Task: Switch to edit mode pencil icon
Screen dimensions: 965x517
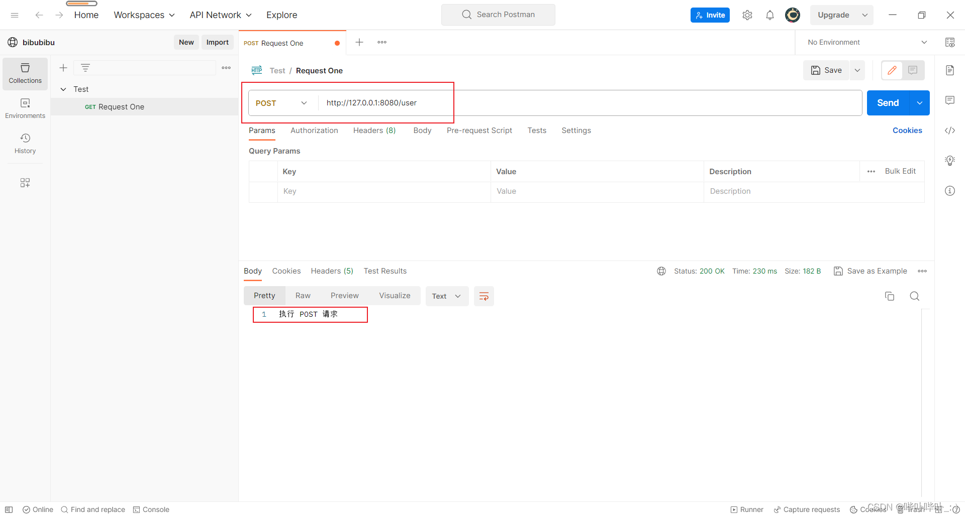Action: click(x=892, y=70)
